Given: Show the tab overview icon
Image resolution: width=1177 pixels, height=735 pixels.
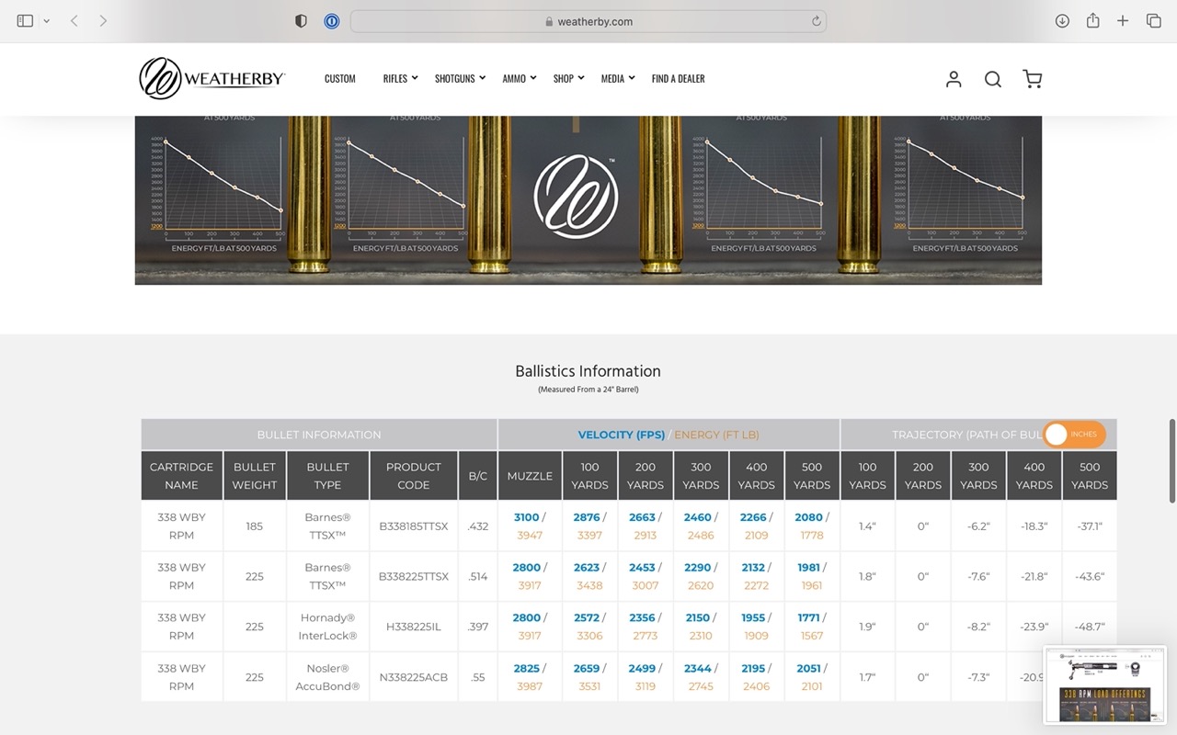Looking at the screenshot, I should point(1153,21).
